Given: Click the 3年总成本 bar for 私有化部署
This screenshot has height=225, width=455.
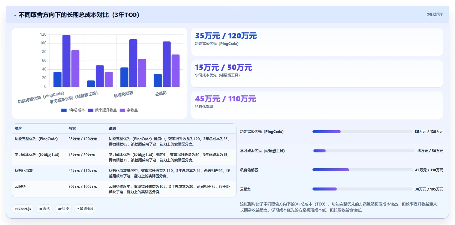Looking at the screenshot, I should pos(124,77).
